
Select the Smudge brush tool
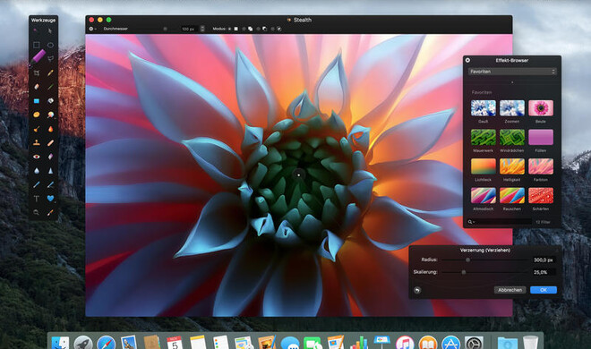coord(36,129)
